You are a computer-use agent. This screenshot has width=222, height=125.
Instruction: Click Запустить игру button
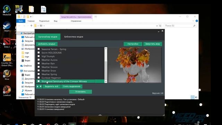[153, 44]
